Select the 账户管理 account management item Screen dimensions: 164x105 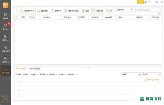pyautogui.click(x=5, y=71)
